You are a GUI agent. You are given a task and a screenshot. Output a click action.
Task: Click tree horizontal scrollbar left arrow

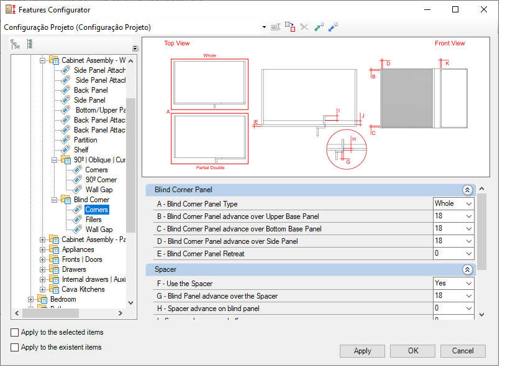pos(17,313)
